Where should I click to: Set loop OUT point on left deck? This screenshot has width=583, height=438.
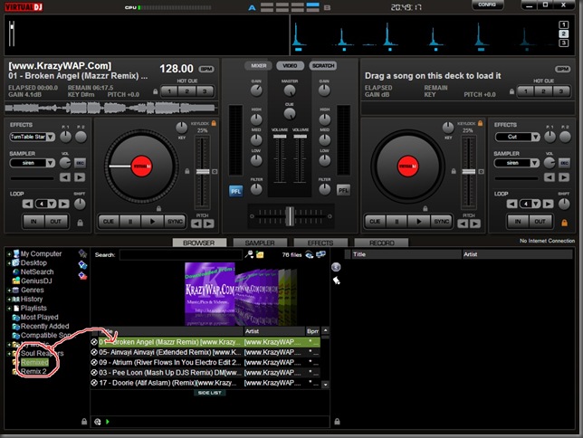[x=56, y=222]
